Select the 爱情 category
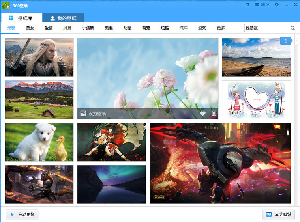 (x=49, y=28)
